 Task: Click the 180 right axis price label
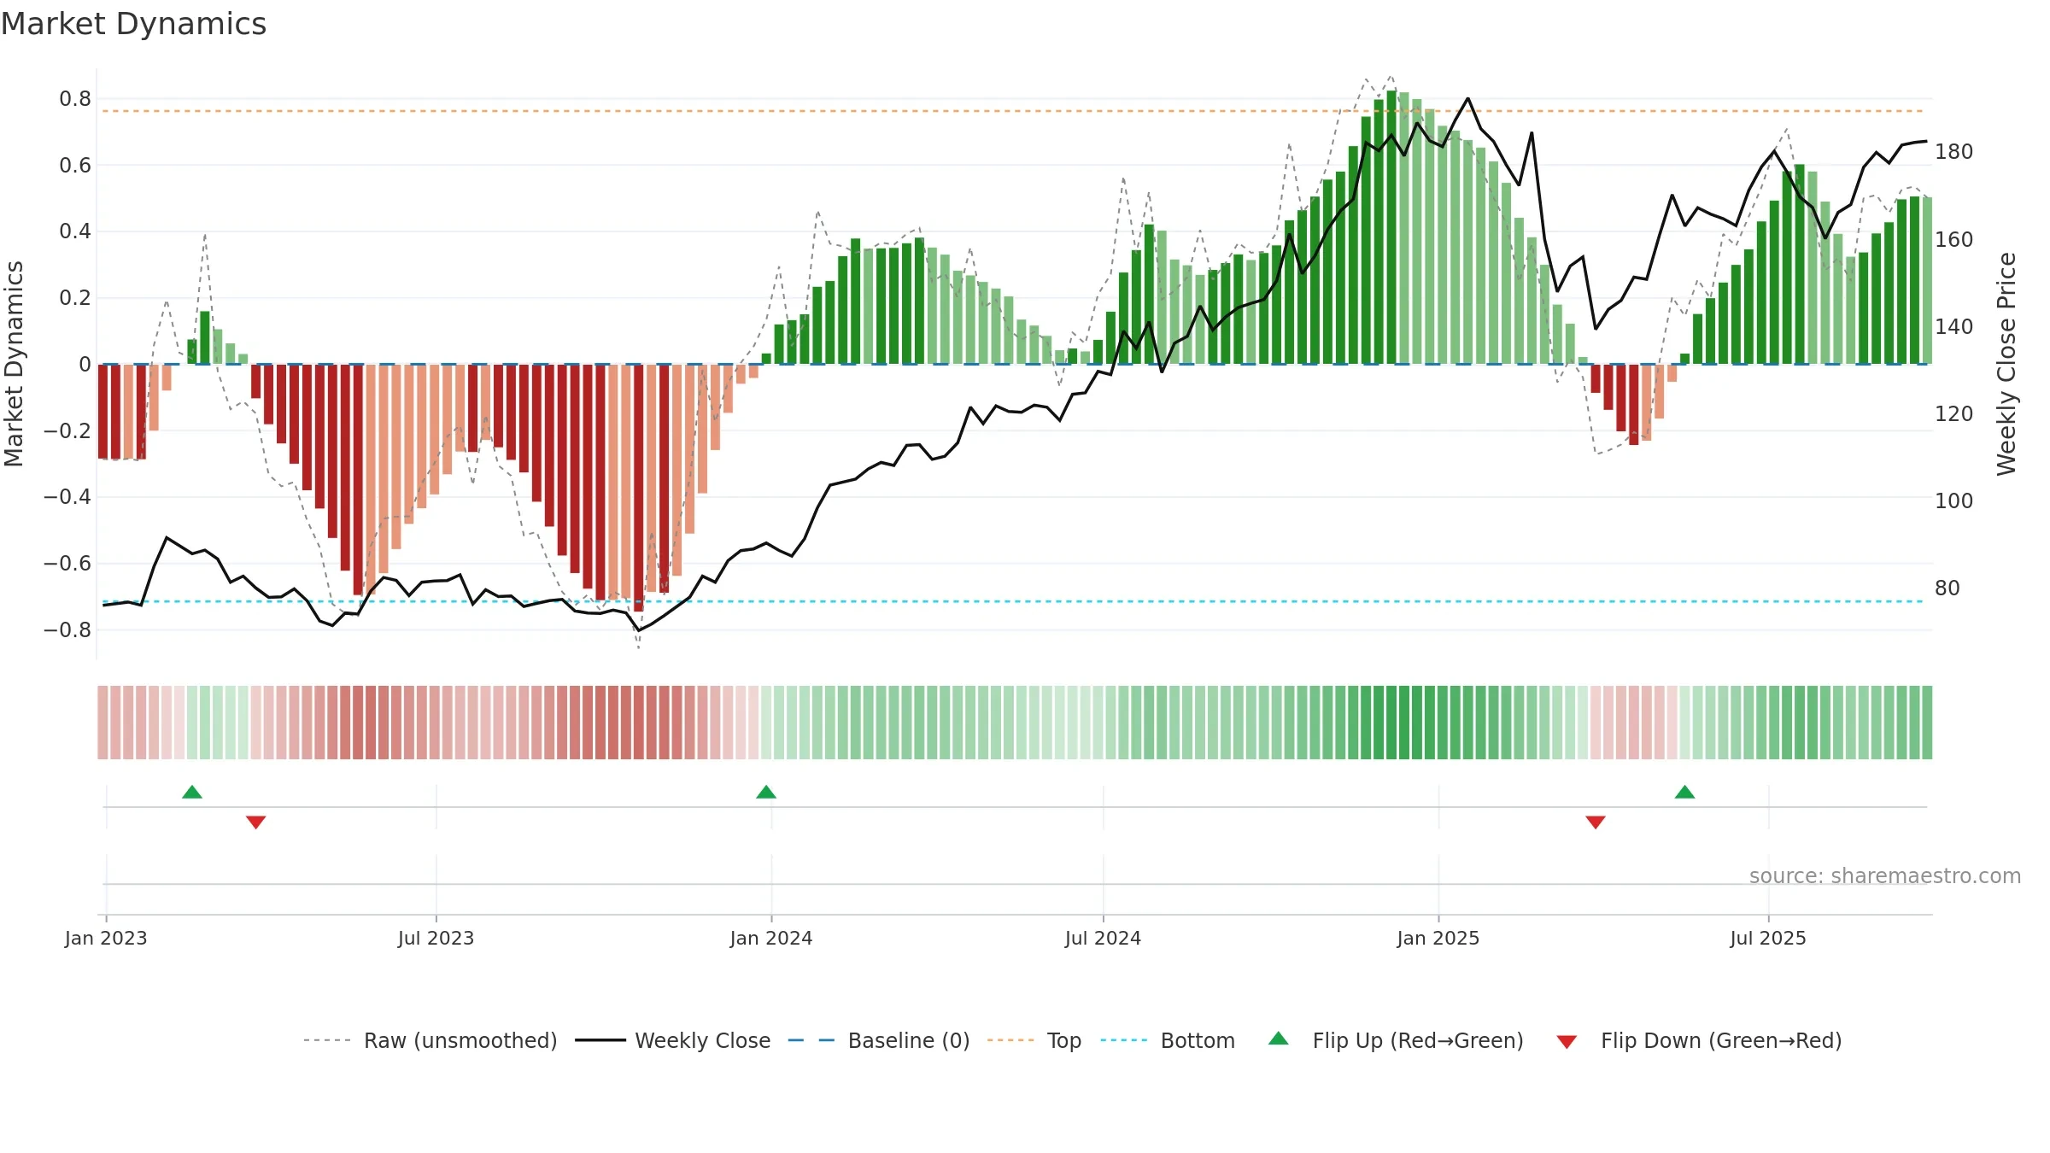pyautogui.click(x=1954, y=152)
